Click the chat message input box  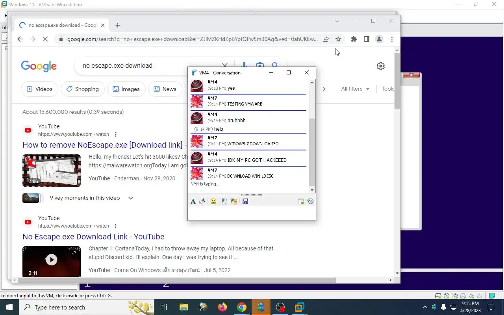[x=252, y=213]
